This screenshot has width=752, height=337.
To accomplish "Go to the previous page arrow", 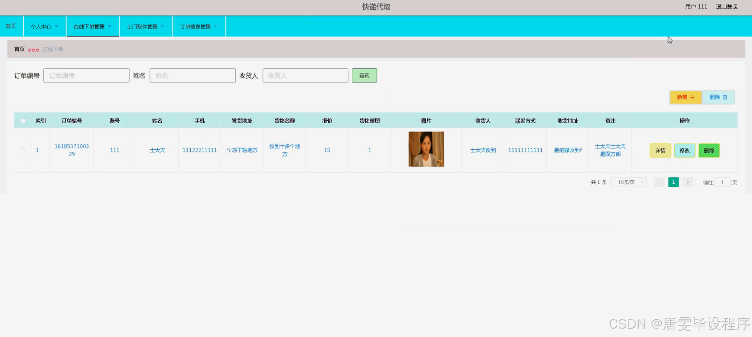I will (659, 182).
